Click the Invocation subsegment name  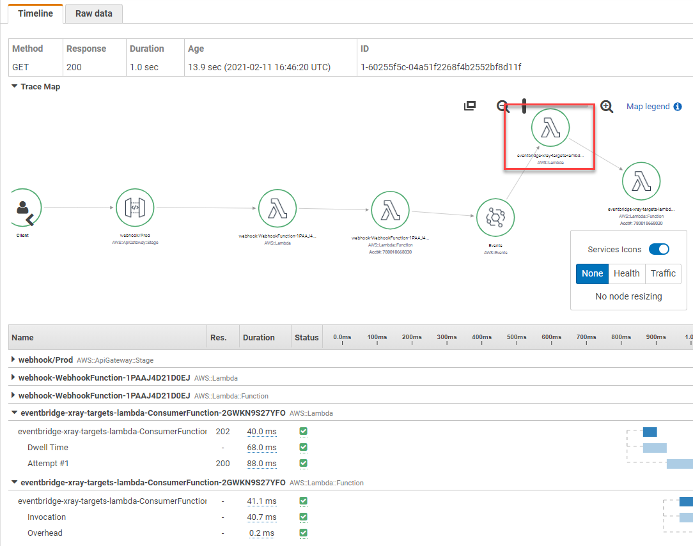pyautogui.click(x=47, y=517)
